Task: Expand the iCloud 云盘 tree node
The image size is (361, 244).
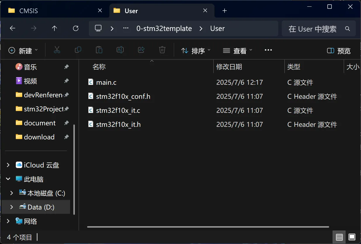Action: tap(8, 165)
